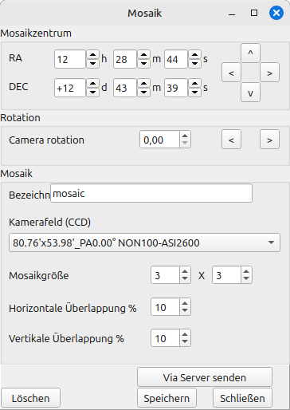
Task: Shift mosaic center right in Mosaikzentrum
Action: click(x=269, y=73)
